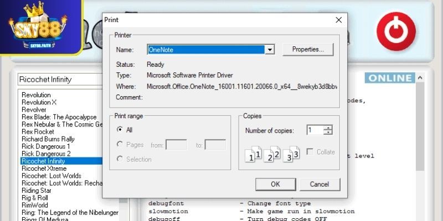The height and width of the screenshot is (221, 443).
Task: Select Ricochet: Lost Worlds: Recharged entry
Action: pyautogui.click(x=62, y=183)
